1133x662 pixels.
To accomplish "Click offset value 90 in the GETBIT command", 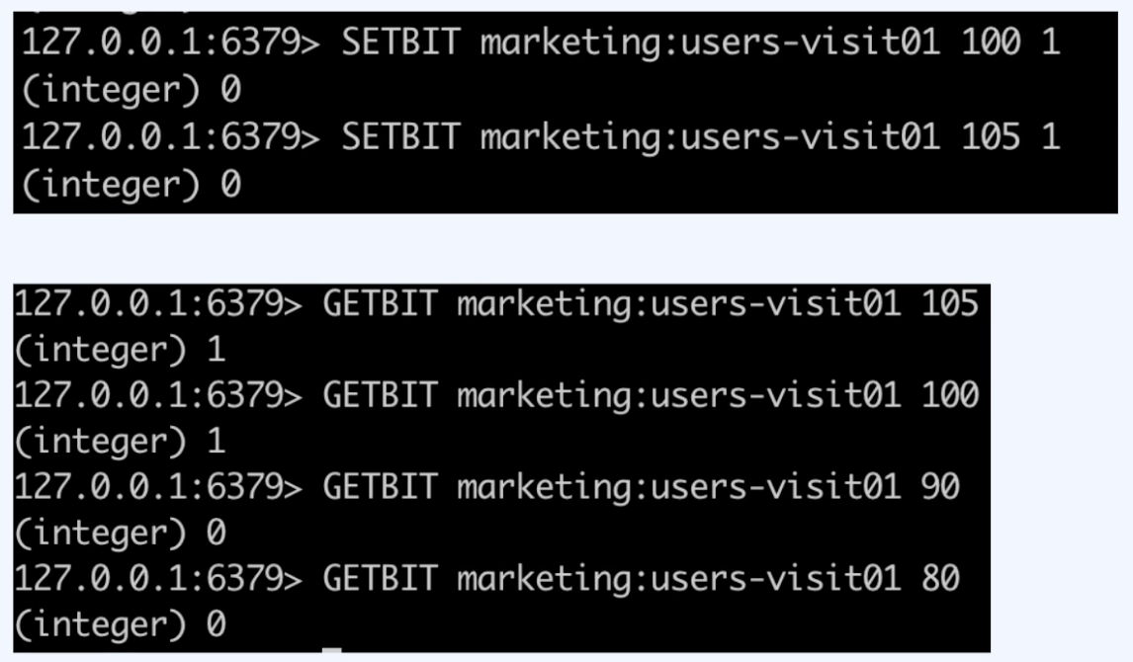I will pyautogui.click(x=940, y=487).
